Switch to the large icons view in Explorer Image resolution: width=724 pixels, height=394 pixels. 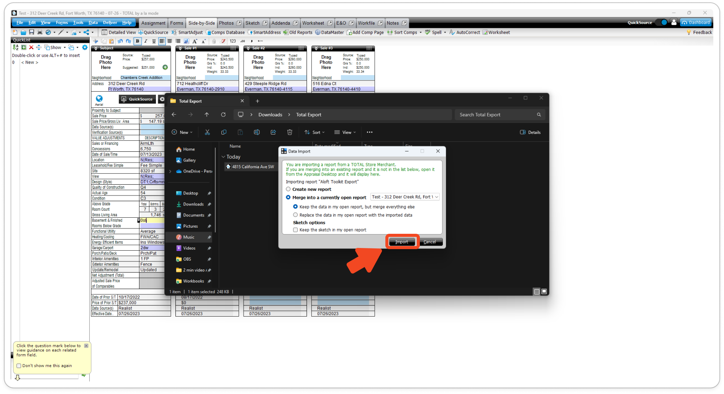544,292
